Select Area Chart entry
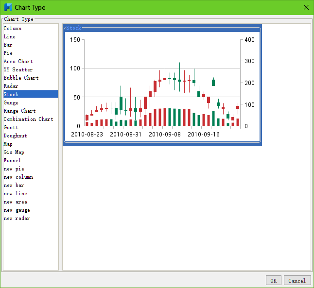The image size is (314, 288). tap(31, 61)
